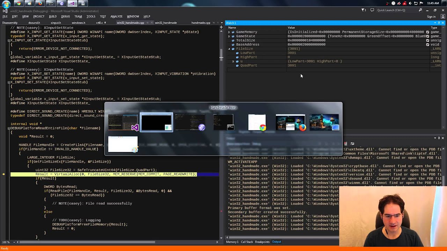Open the Watch 1 window position dropdown
Viewport: 447px width, 251px height.
(435, 23)
